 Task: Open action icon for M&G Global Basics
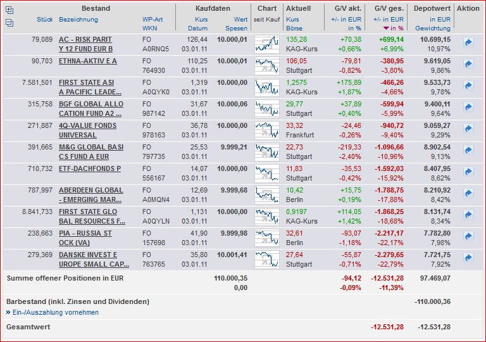pos(468,150)
